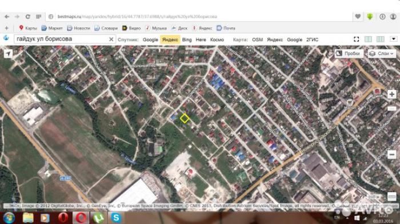The image size is (400, 224).
Task: Open fullscreen map view icon
Action: click(357, 39)
